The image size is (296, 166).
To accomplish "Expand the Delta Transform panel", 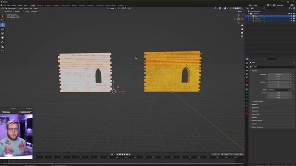I will click(259, 101).
